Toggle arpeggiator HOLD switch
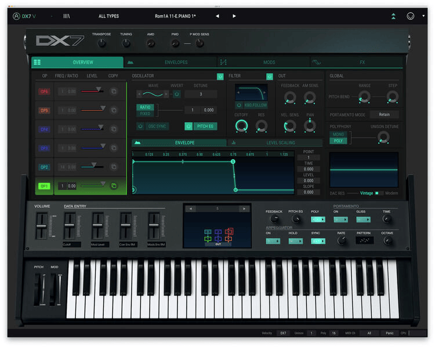This screenshot has width=435, height=347. point(295,241)
